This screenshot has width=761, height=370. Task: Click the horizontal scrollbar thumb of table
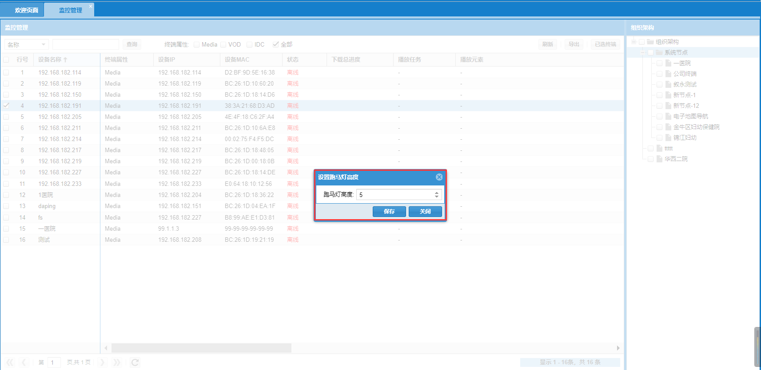pyautogui.click(x=201, y=348)
